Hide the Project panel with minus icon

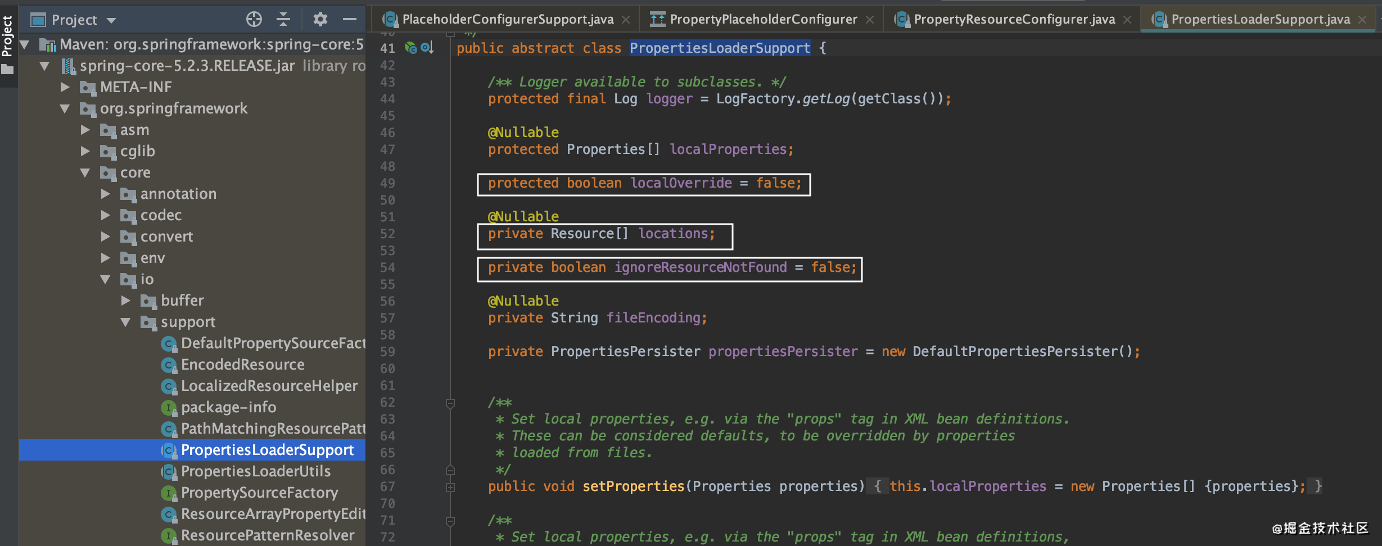pyautogui.click(x=350, y=20)
